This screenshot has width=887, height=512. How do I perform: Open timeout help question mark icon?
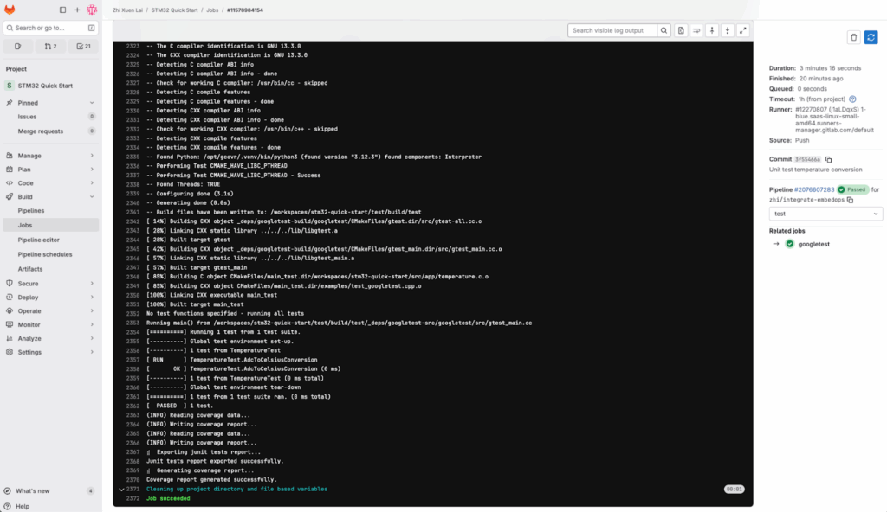point(852,99)
